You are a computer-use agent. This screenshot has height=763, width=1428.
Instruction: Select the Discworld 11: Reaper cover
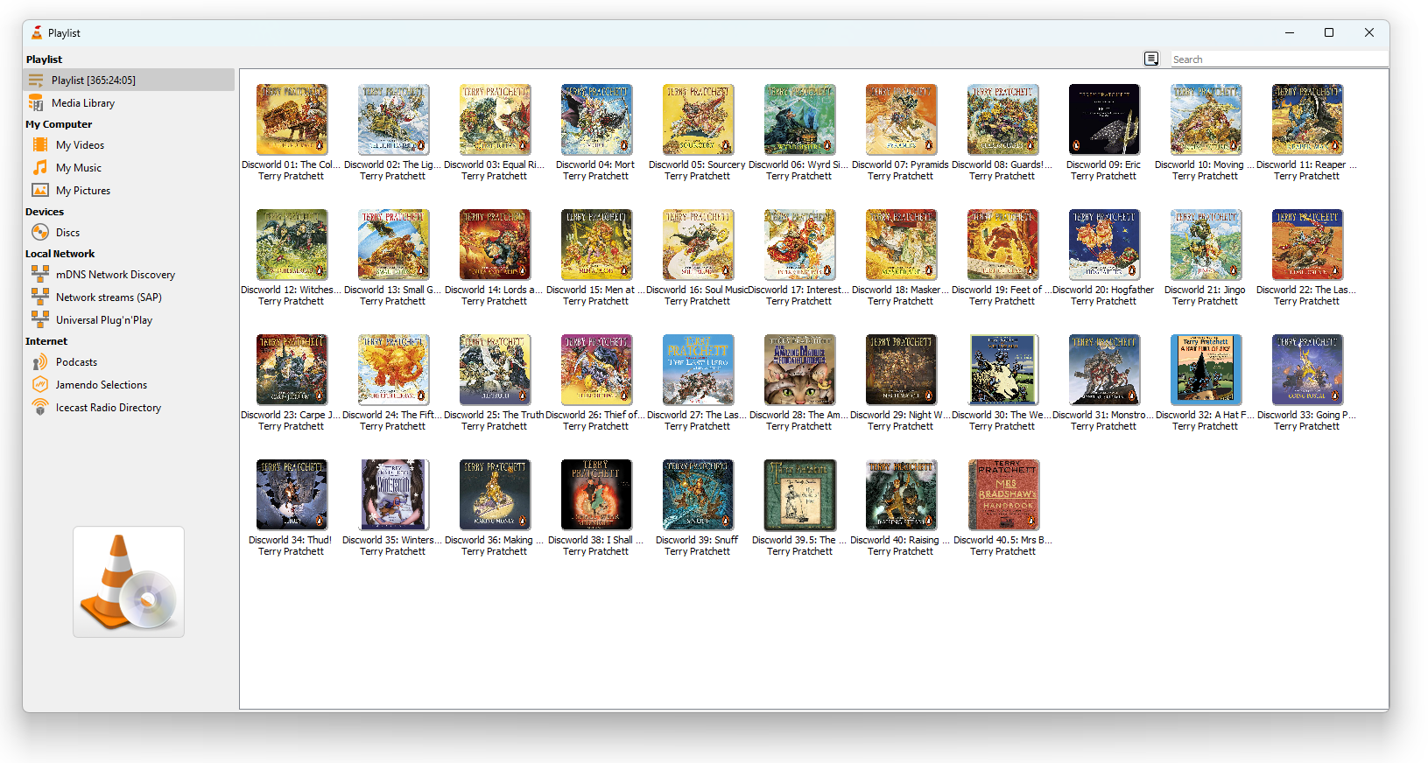(1307, 120)
